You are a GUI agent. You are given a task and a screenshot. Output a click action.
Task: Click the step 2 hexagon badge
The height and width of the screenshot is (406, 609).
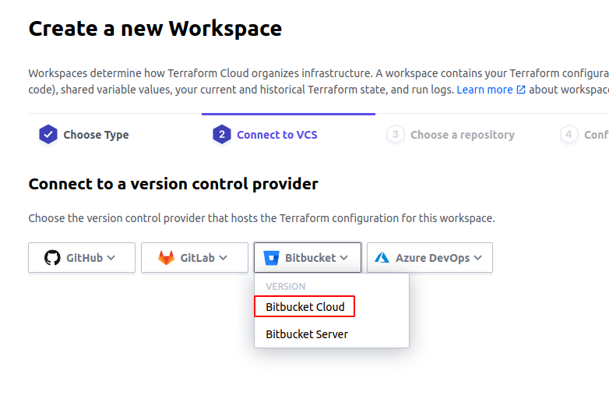coord(222,135)
